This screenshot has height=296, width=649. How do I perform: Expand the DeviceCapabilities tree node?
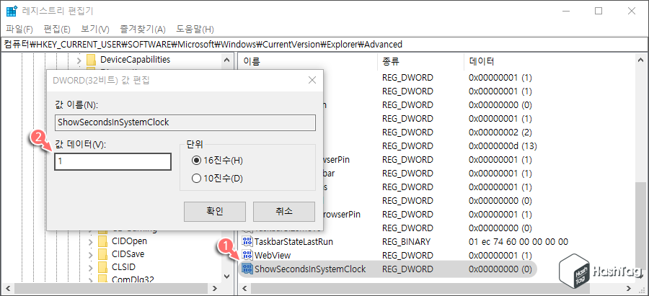[79, 60]
